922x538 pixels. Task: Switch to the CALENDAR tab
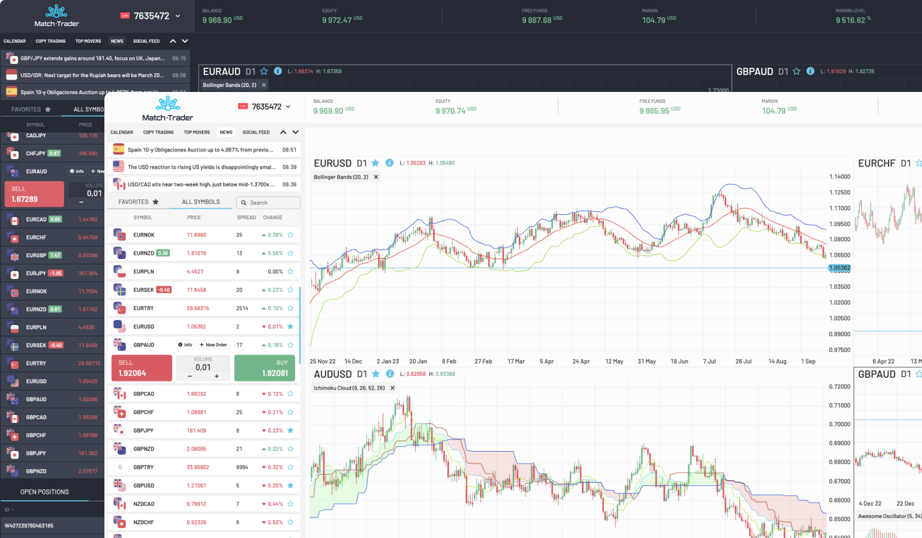[121, 132]
